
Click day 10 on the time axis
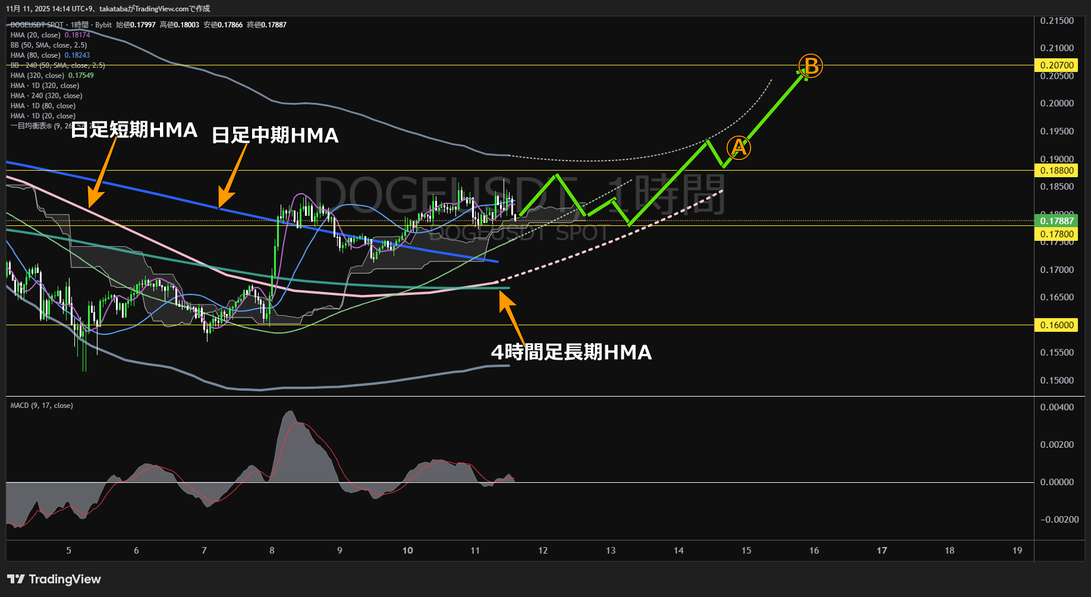[408, 551]
